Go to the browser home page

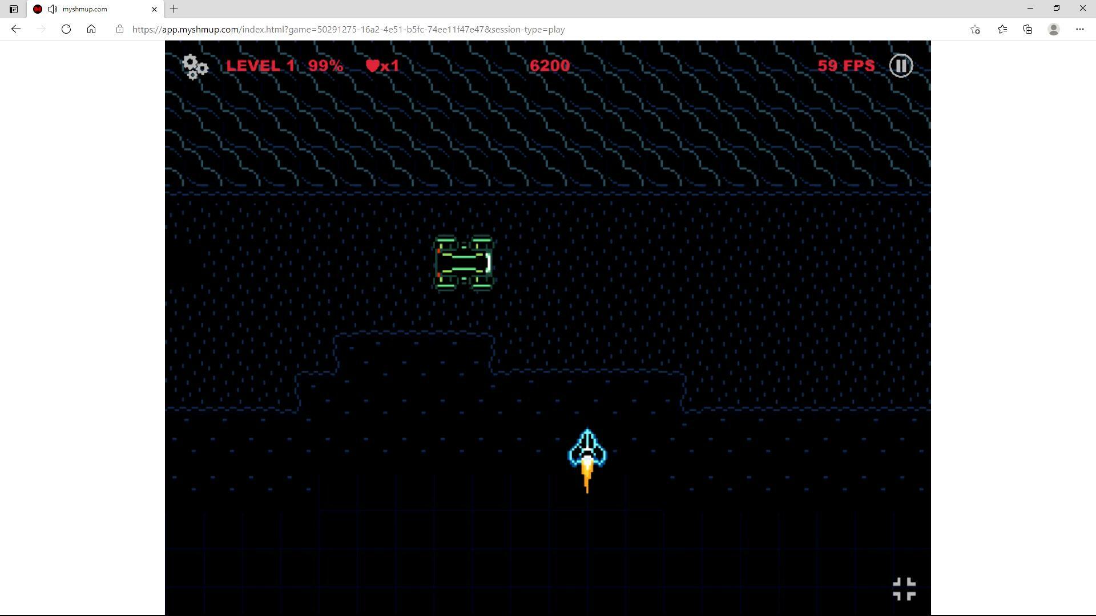coord(91,29)
